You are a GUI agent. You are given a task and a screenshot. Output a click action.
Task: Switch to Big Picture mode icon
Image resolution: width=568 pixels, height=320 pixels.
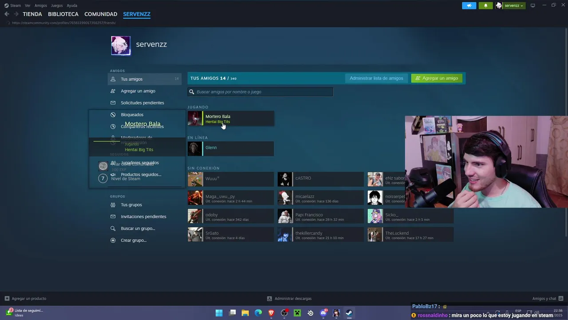point(532,5)
